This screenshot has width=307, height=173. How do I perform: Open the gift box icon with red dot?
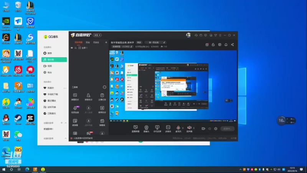(207, 45)
